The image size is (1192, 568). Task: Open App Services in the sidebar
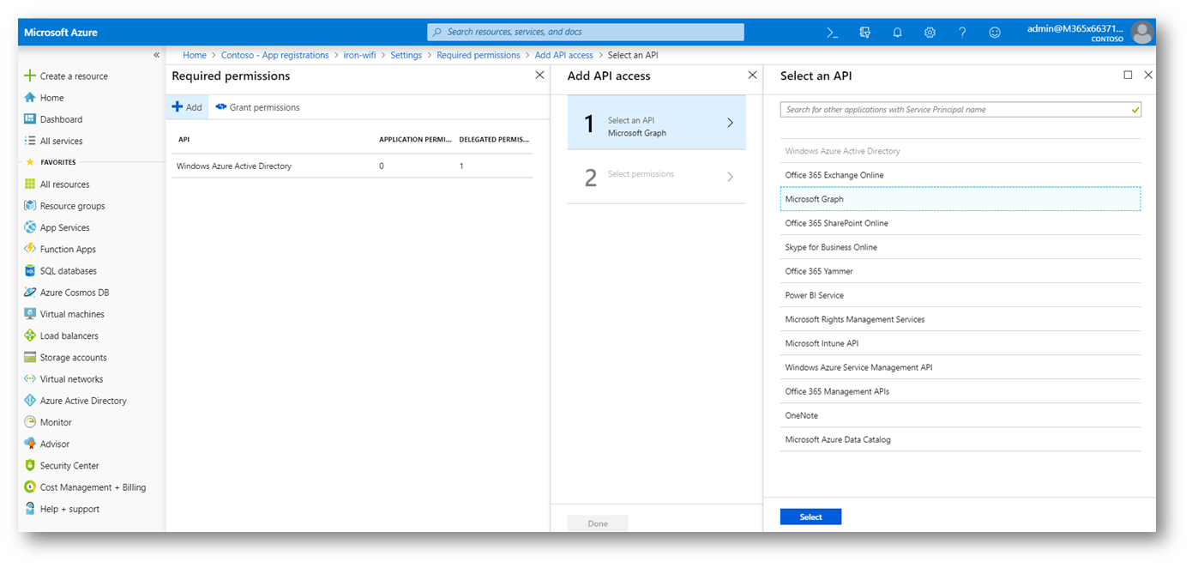coord(57,227)
